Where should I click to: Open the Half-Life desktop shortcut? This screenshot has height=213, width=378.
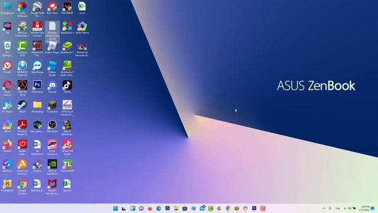click(x=22, y=88)
